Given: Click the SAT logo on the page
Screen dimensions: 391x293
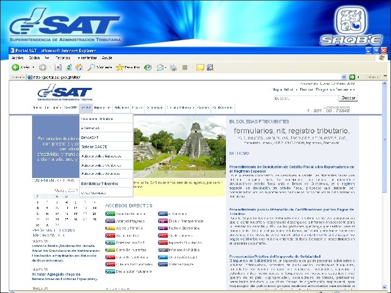Looking at the screenshot, I should coord(65,92).
